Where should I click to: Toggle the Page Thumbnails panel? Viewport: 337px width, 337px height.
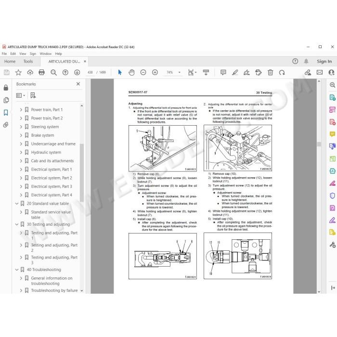point(6,100)
